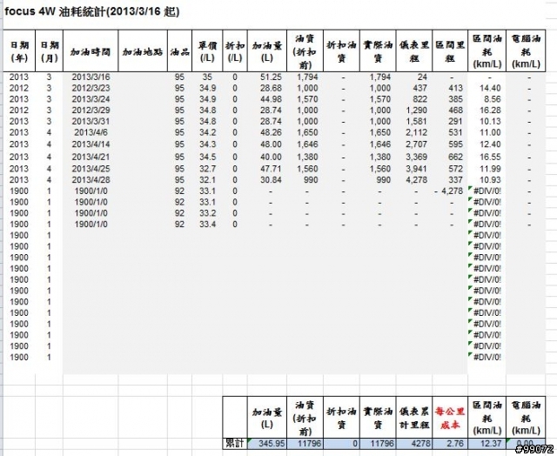Select the 累計 label cell

point(235,443)
